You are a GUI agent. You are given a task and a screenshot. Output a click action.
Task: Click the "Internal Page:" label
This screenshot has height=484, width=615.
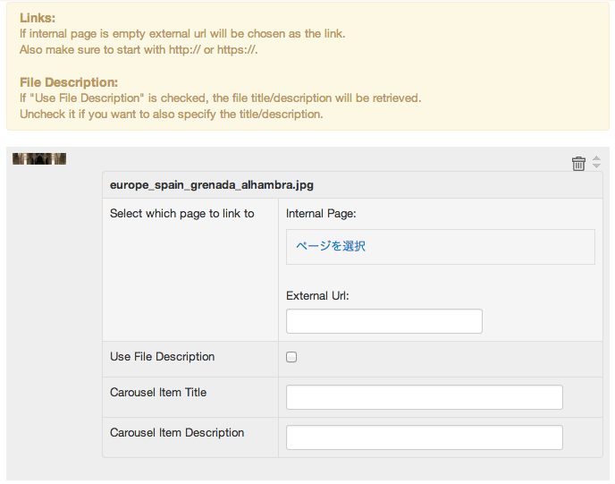click(x=321, y=214)
